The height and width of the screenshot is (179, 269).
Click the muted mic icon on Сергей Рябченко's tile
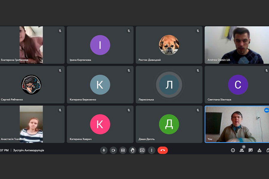pos(60,70)
